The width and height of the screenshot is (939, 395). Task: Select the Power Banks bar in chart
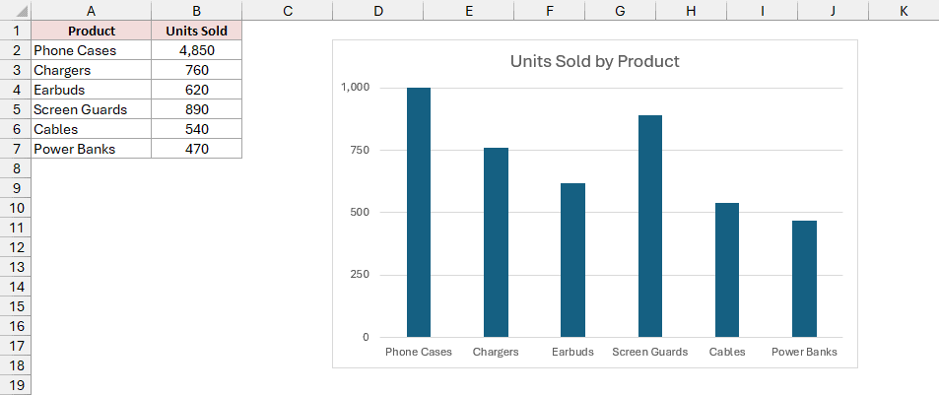click(x=804, y=279)
